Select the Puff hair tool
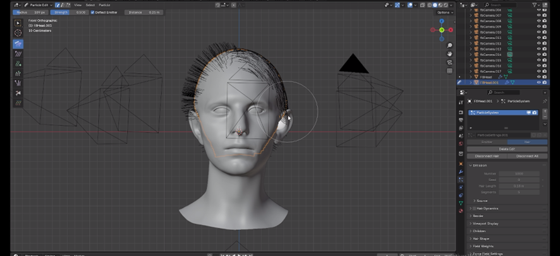This screenshot has height=256, width=560. click(x=18, y=83)
